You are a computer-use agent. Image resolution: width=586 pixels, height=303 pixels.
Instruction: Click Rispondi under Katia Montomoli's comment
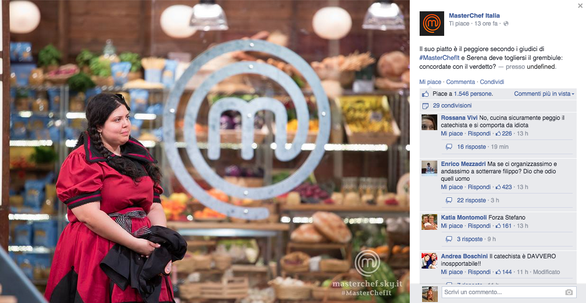click(479, 226)
